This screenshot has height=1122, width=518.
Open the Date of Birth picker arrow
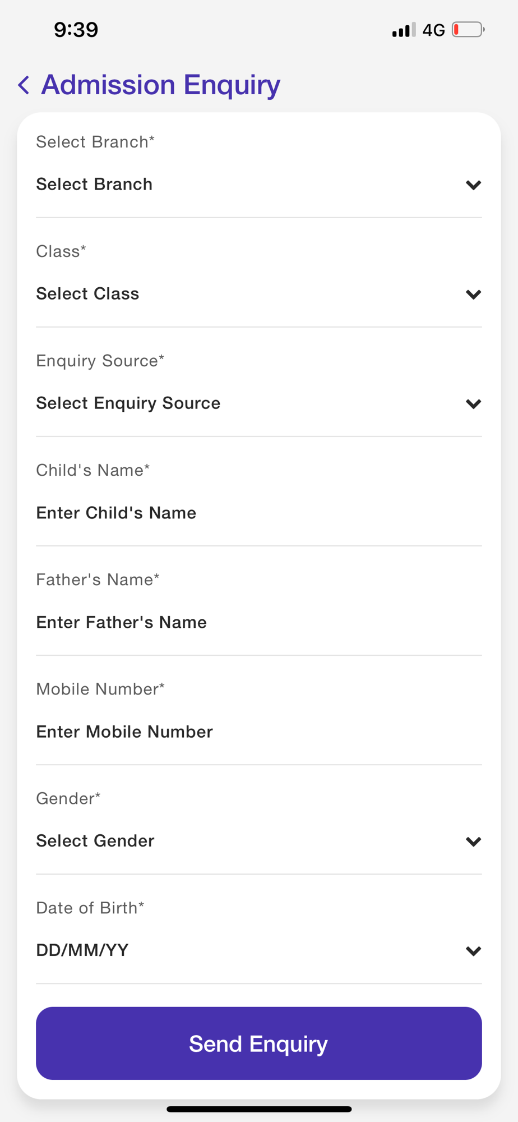click(x=473, y=951)
